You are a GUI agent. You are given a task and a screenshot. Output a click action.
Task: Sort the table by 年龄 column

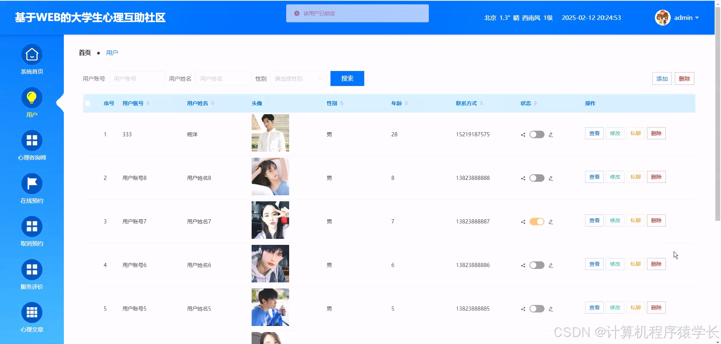399,103
